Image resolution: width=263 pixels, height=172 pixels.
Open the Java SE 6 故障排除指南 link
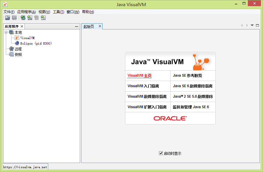click(193, 86)
